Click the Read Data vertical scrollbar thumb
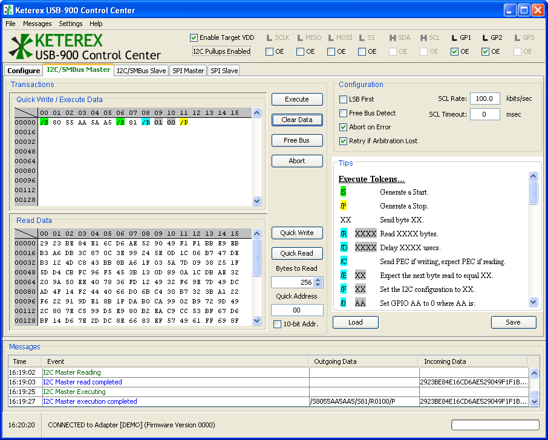Image resolution: width=548 pixels, height=440 pixels. click(x=257, y=258)
